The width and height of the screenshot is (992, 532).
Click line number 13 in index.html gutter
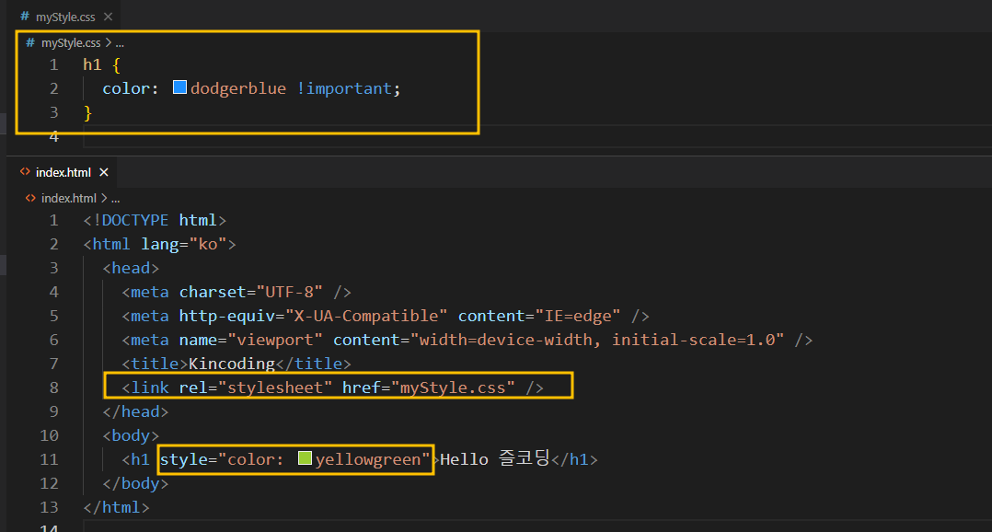pos(49,507)
